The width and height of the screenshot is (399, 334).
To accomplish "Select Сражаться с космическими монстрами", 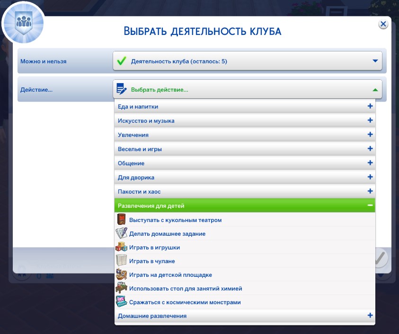I will point(185,302).
